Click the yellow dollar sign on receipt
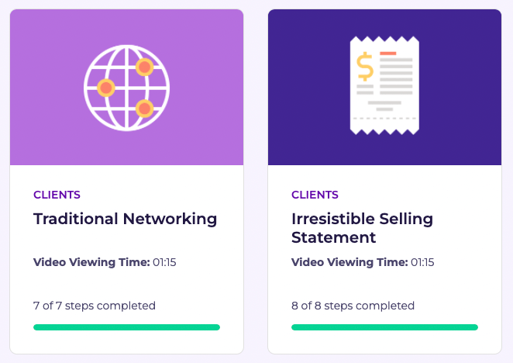 (365, 67)
